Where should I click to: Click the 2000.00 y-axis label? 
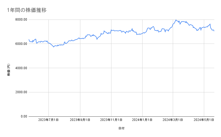coord(21,92)
